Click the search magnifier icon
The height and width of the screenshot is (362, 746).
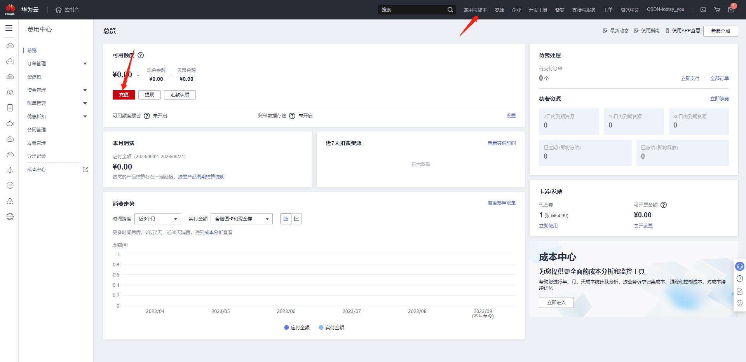click(x=450, y=10)
